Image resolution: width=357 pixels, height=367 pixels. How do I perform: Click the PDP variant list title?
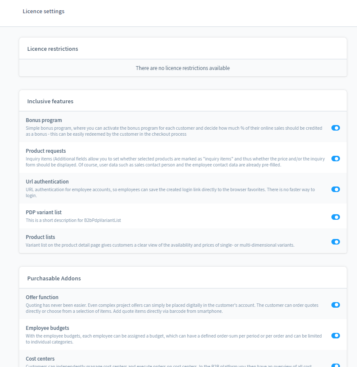(x=44, y=213)
